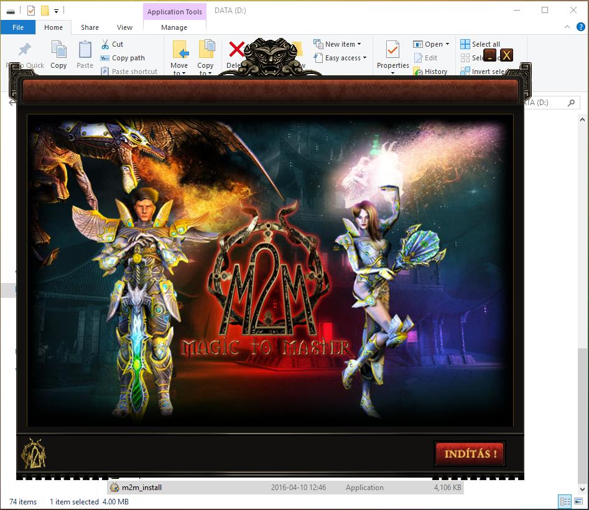Delete the selected item with the red X
The width and height of the screenshot is (589, 510).
(x=236, y=49)
